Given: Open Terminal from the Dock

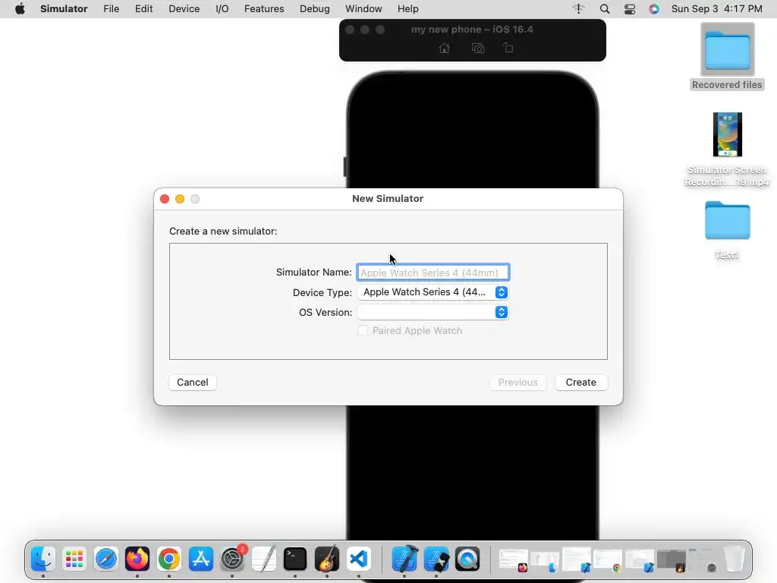Looking at the screenshot, I should [295, 559].
